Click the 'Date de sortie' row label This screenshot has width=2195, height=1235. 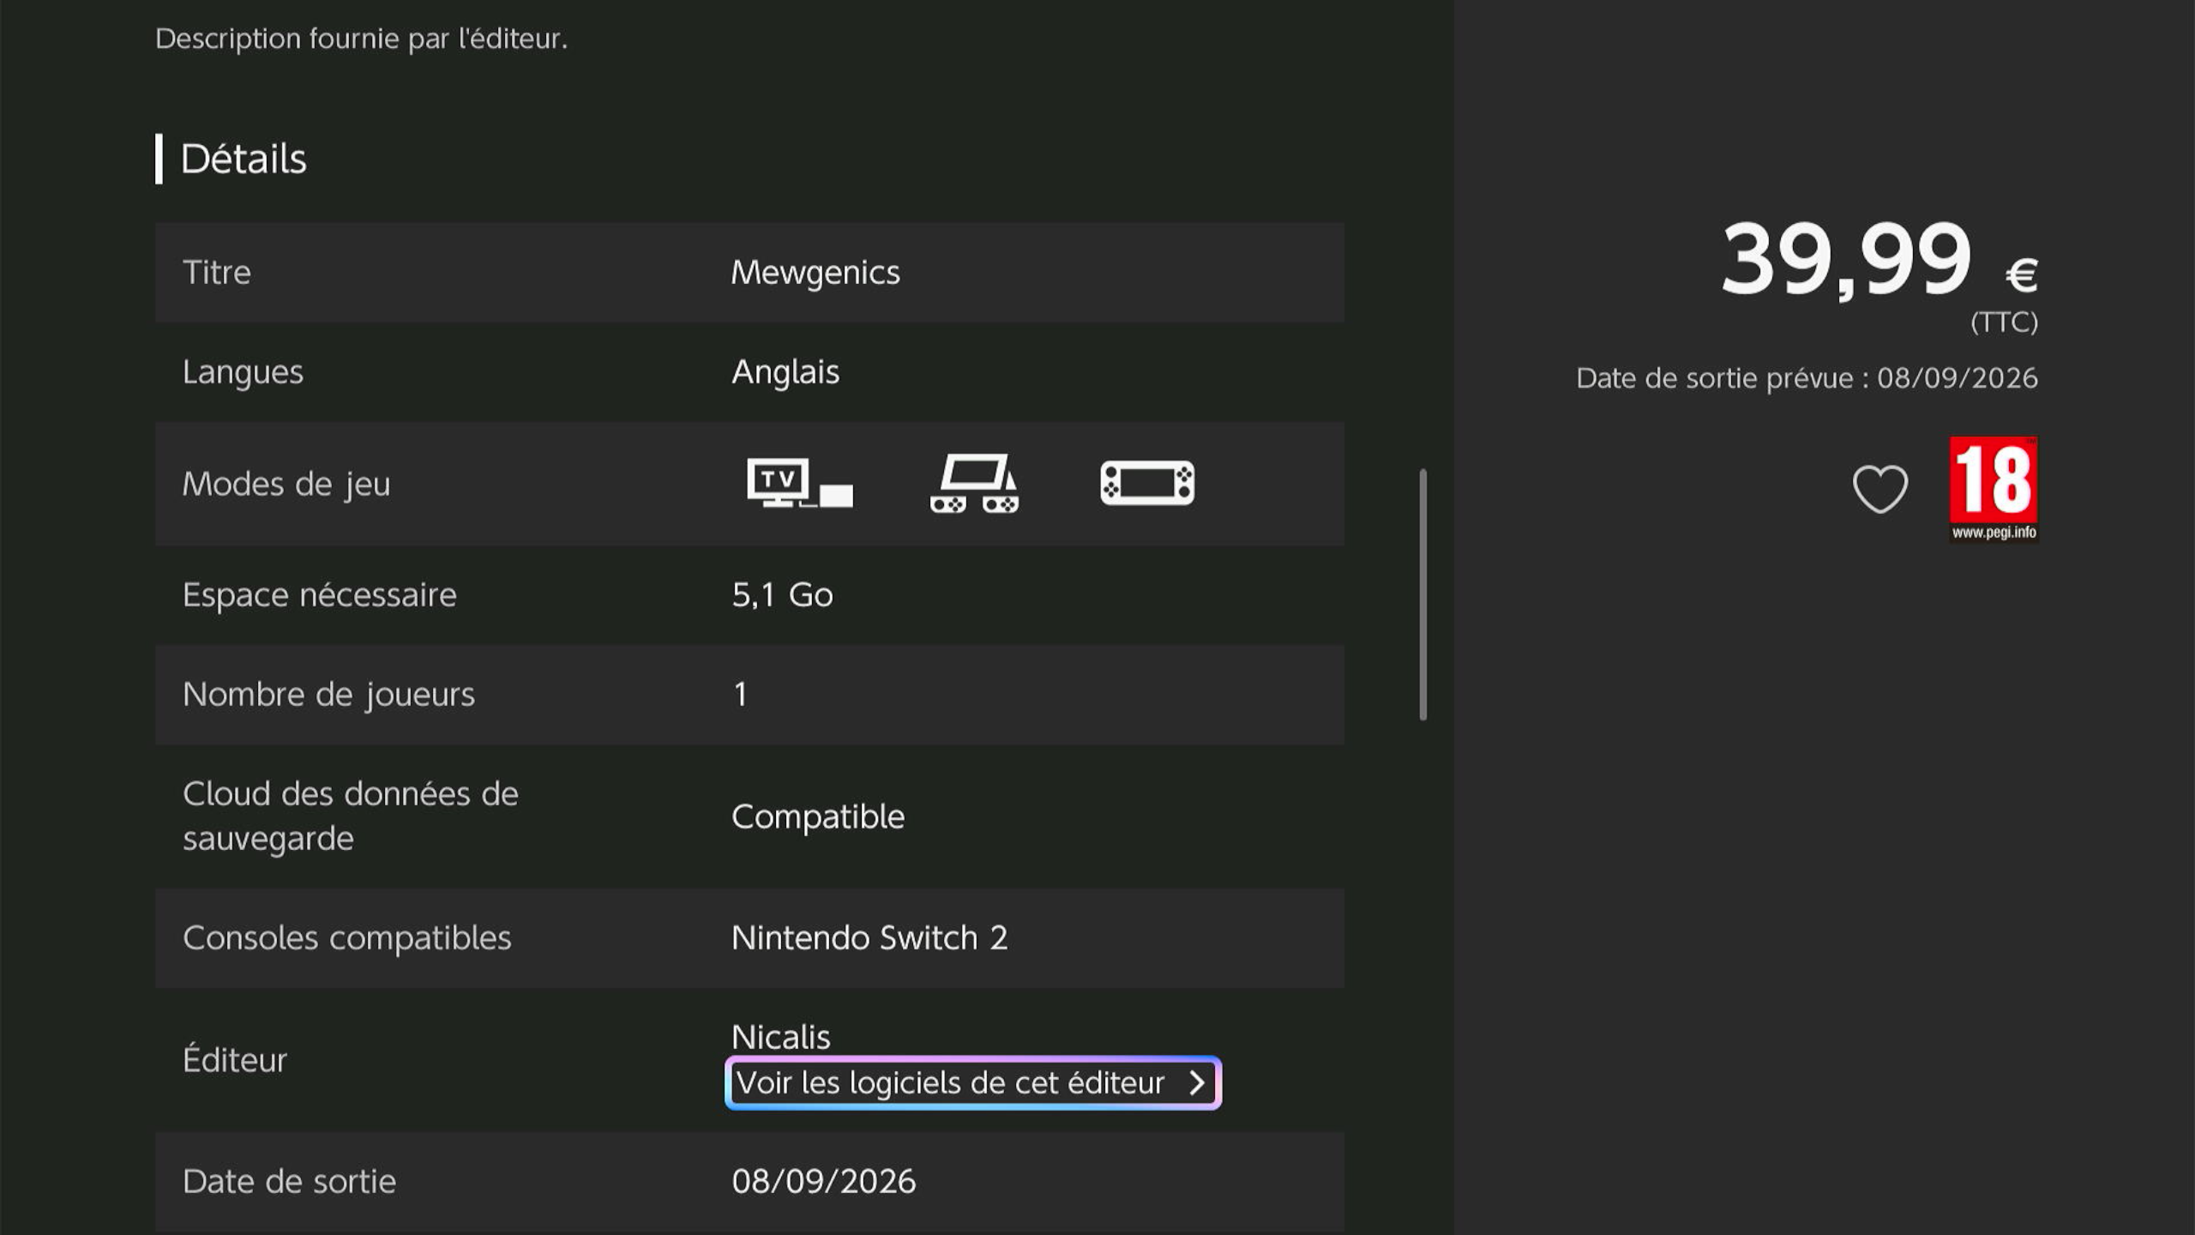[290, 1182]
